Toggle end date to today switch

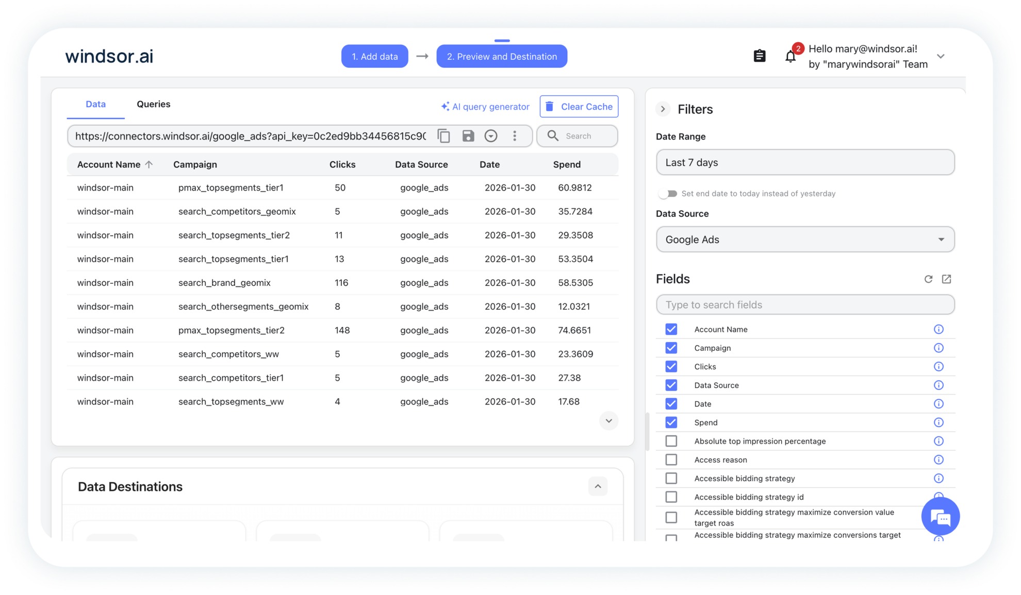click(668, 194)
